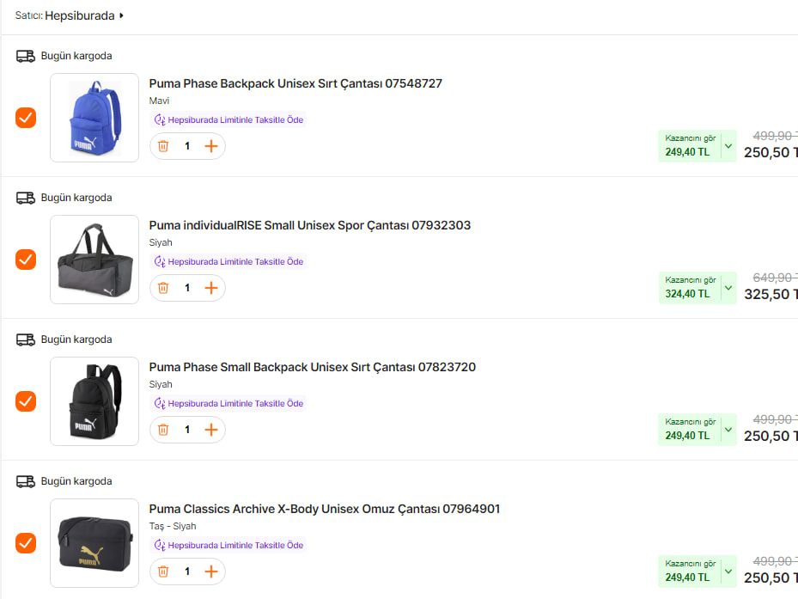
Task: Add one more Puma individualRISE Small bag
Action: [x=211, y=288]
